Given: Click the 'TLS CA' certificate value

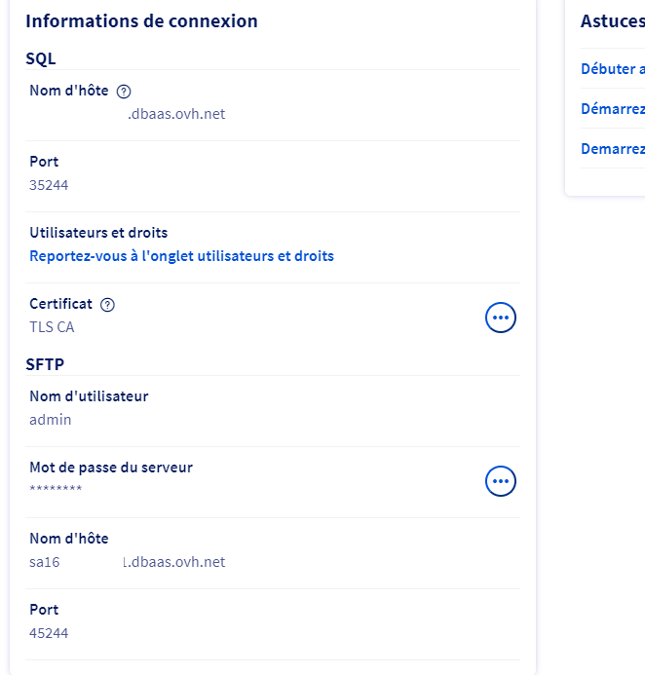Looking at the screenshot, I should pos(52,327).
